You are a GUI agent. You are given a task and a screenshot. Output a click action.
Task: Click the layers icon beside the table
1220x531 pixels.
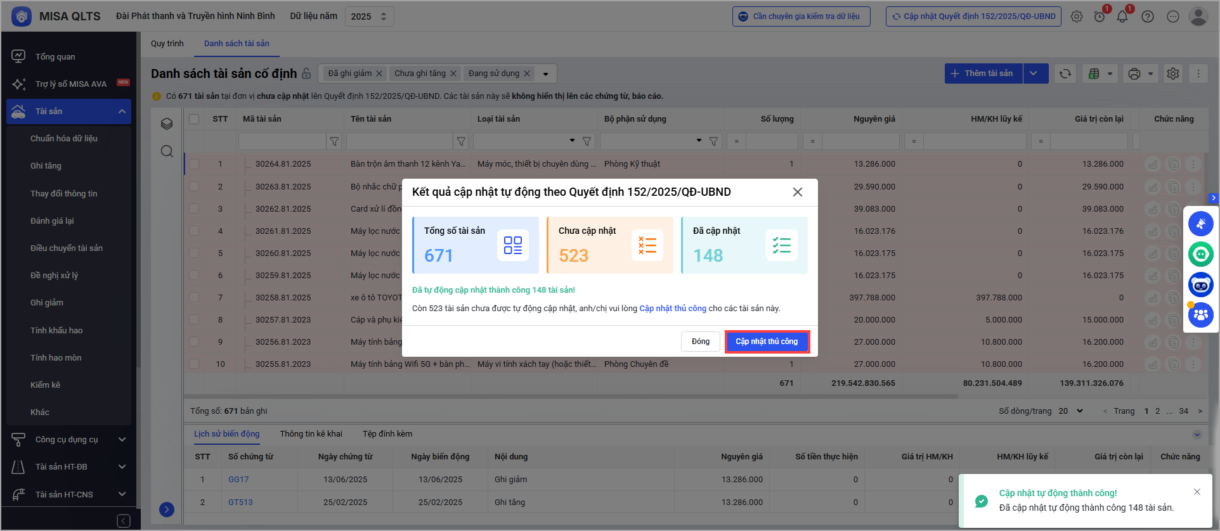click(167, 124)
